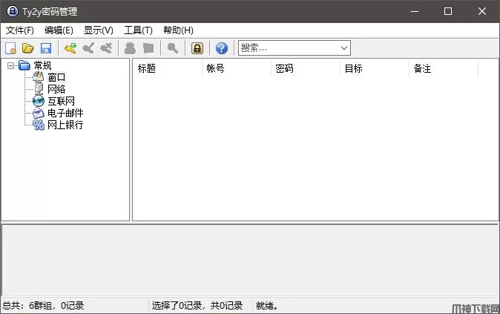Viewport: 500px width, 314px height.
Task: Click the grayed copy-account person icon
Action: click(130, 48)
